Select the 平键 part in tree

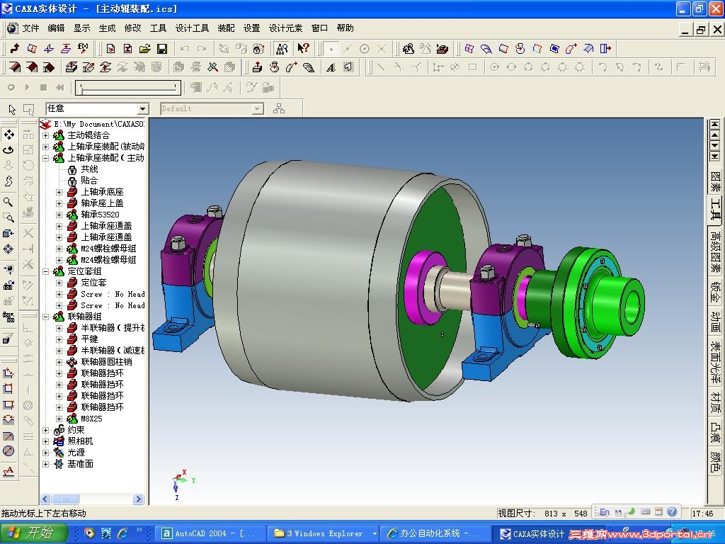click(89, 339)
